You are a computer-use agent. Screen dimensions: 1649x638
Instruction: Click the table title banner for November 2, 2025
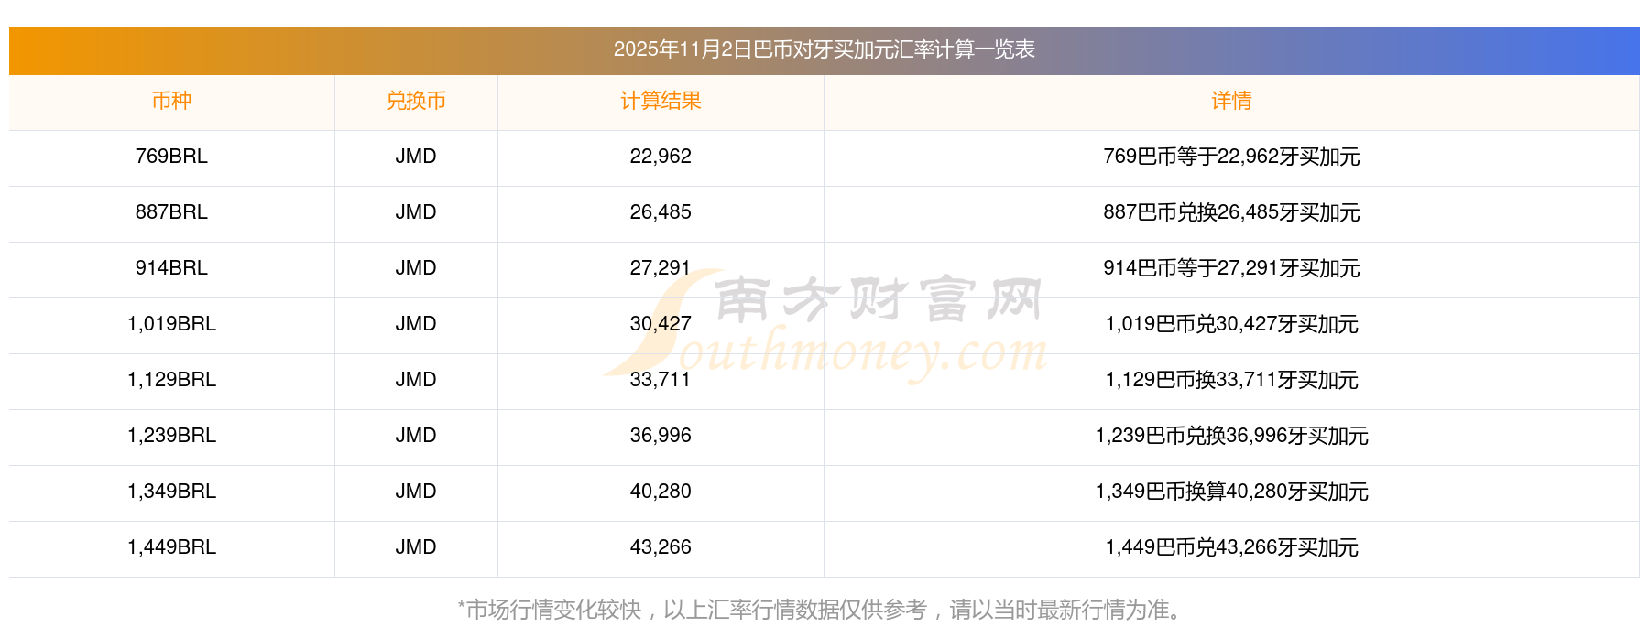click(824, 50)
